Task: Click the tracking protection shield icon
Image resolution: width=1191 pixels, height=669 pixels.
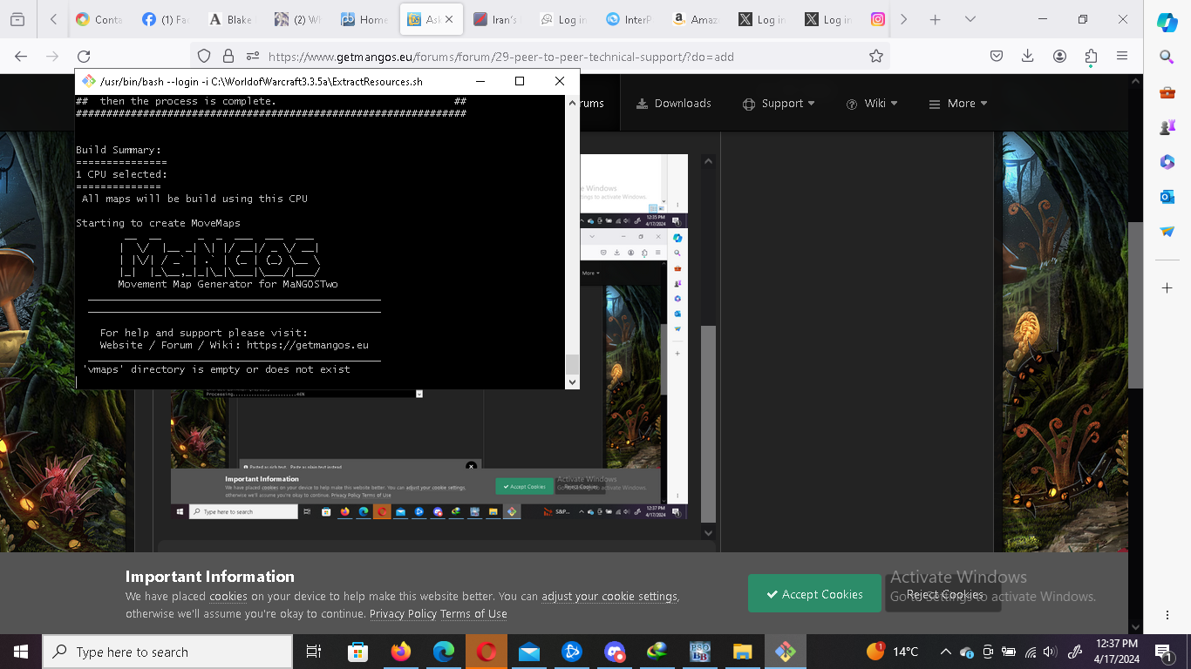Action: click(x=204, y=56)
